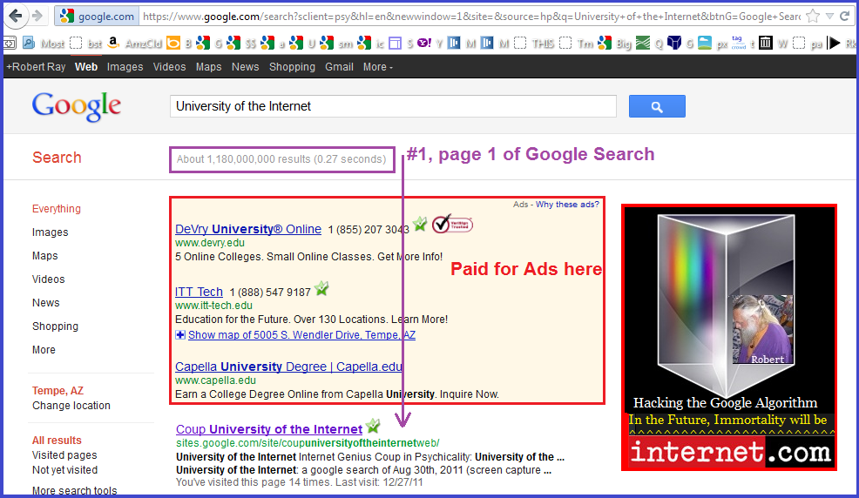
Task: Click the blue magnifier search button
Action: point(657,106)
